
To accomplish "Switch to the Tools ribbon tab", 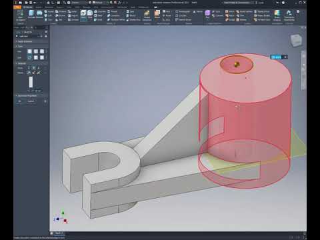I will tap(69, 7).
